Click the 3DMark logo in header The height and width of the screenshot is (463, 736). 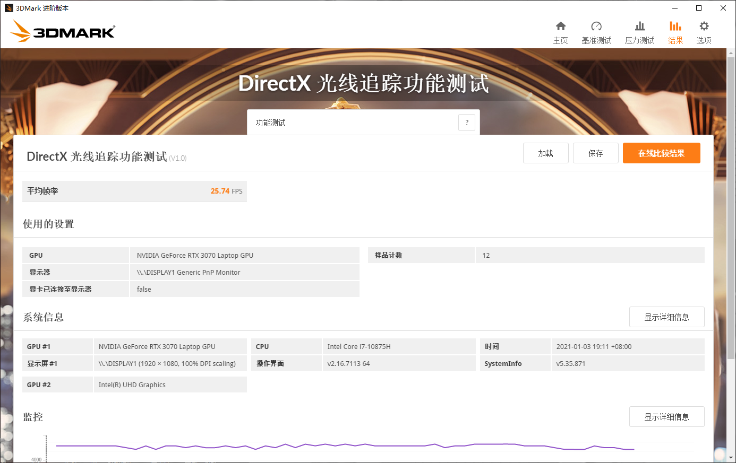point(63,31)
